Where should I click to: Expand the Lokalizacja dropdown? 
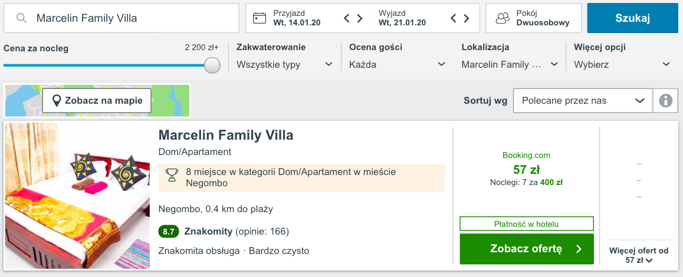[510, 65]
